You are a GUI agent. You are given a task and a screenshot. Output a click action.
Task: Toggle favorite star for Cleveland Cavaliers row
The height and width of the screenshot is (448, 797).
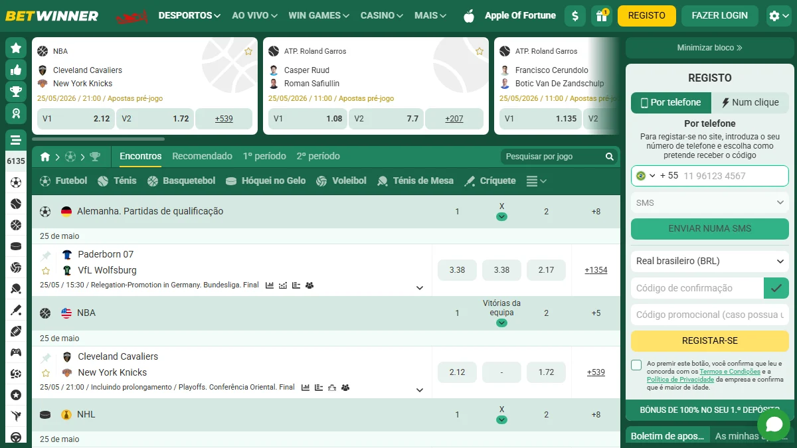(46, 373)
